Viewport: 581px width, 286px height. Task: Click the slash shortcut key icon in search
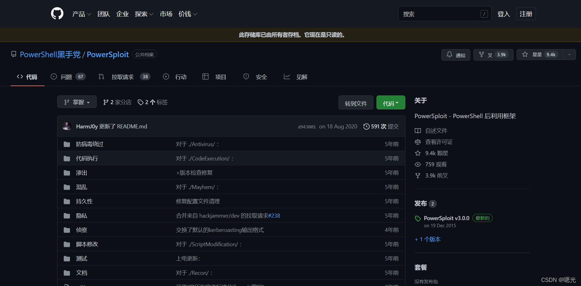pos(484,14)
